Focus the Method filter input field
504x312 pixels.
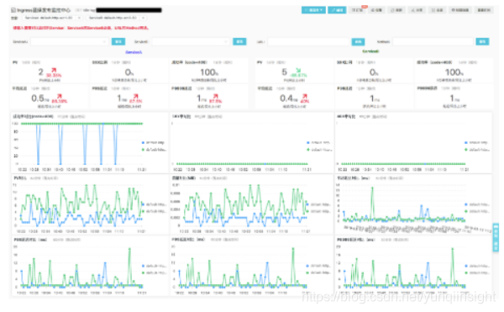pos(433,41)
